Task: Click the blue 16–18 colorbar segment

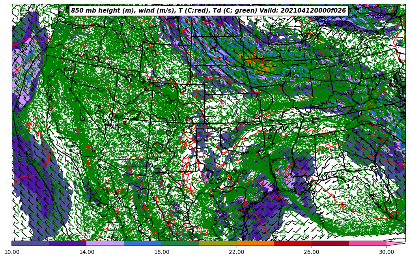Action: coord(143,243)
